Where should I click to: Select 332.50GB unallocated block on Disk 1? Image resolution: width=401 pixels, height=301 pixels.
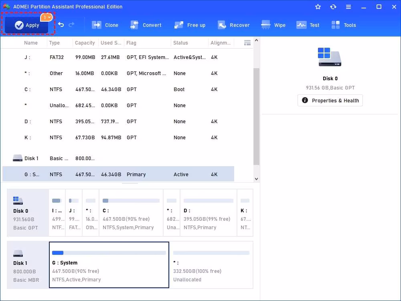pos(211,265)
